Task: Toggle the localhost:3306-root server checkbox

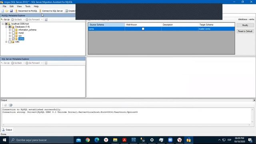Action: click(x=6, y=24)
